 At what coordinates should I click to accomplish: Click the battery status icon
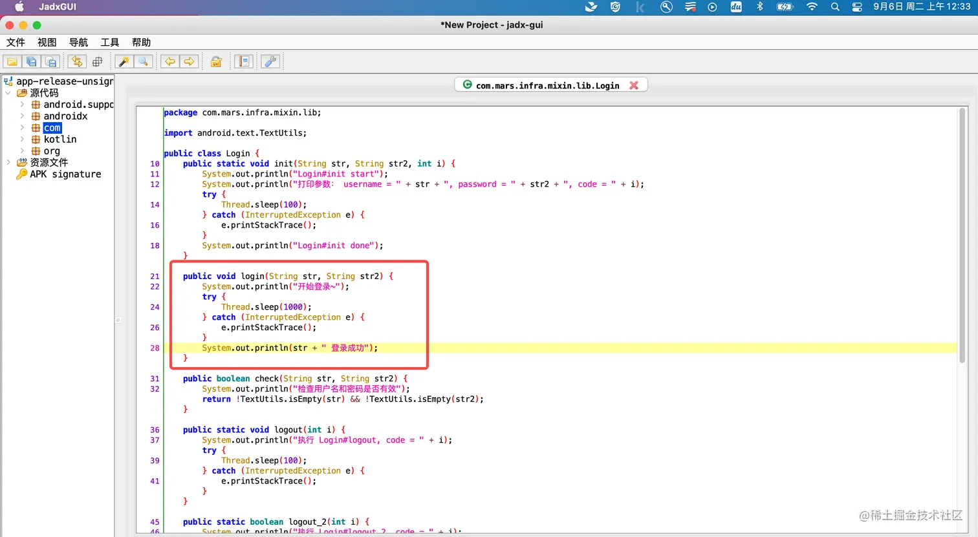pyautogui.click(x=785, y=7)
